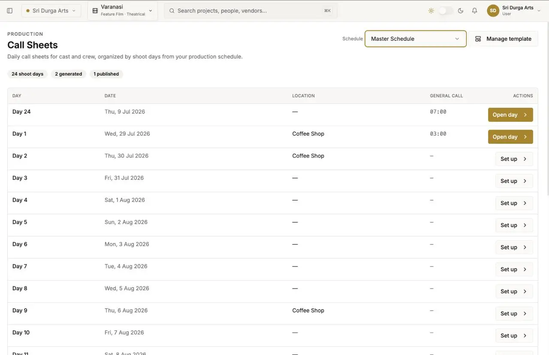
Task: Expand the Sri Durga Arts user menu
Action: pyautogui.click(x=514, y=11)
